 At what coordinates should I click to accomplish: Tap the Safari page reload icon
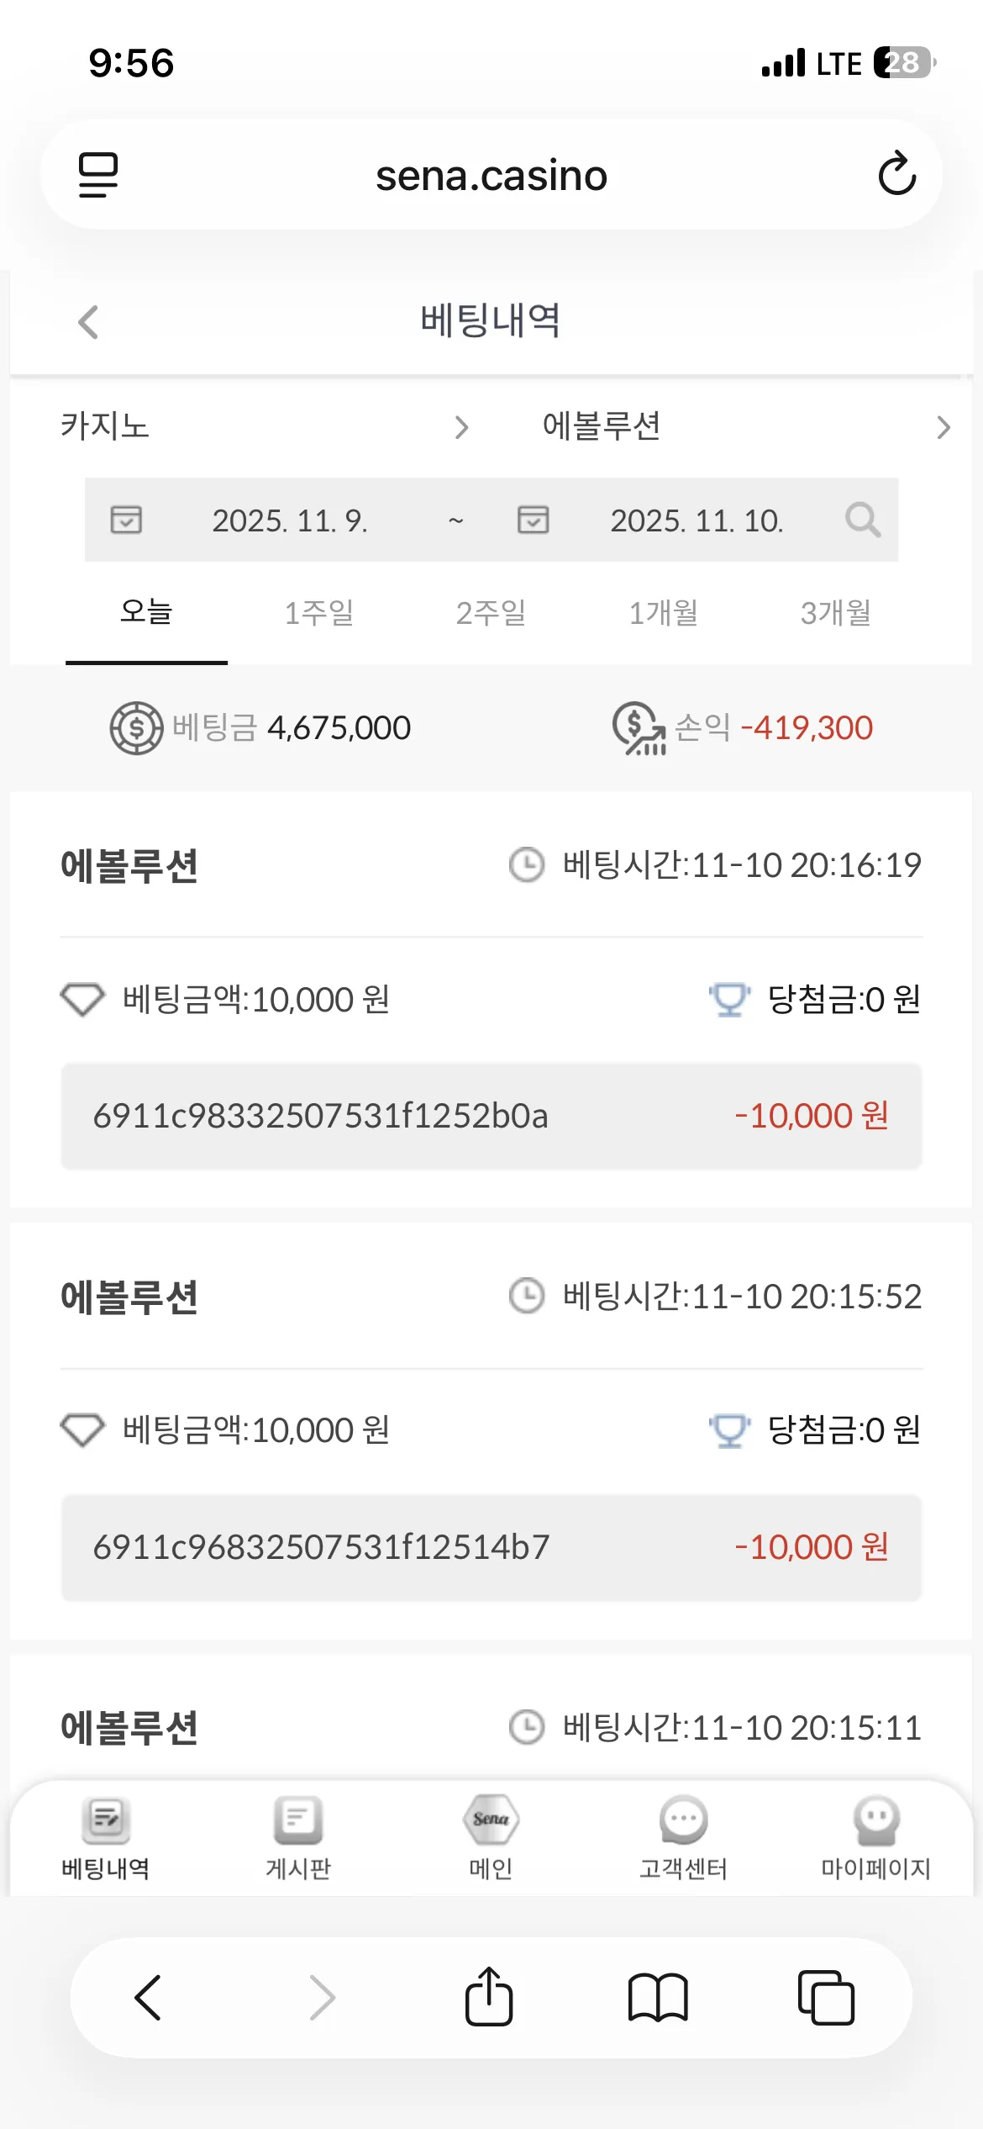tap(896, 174)
